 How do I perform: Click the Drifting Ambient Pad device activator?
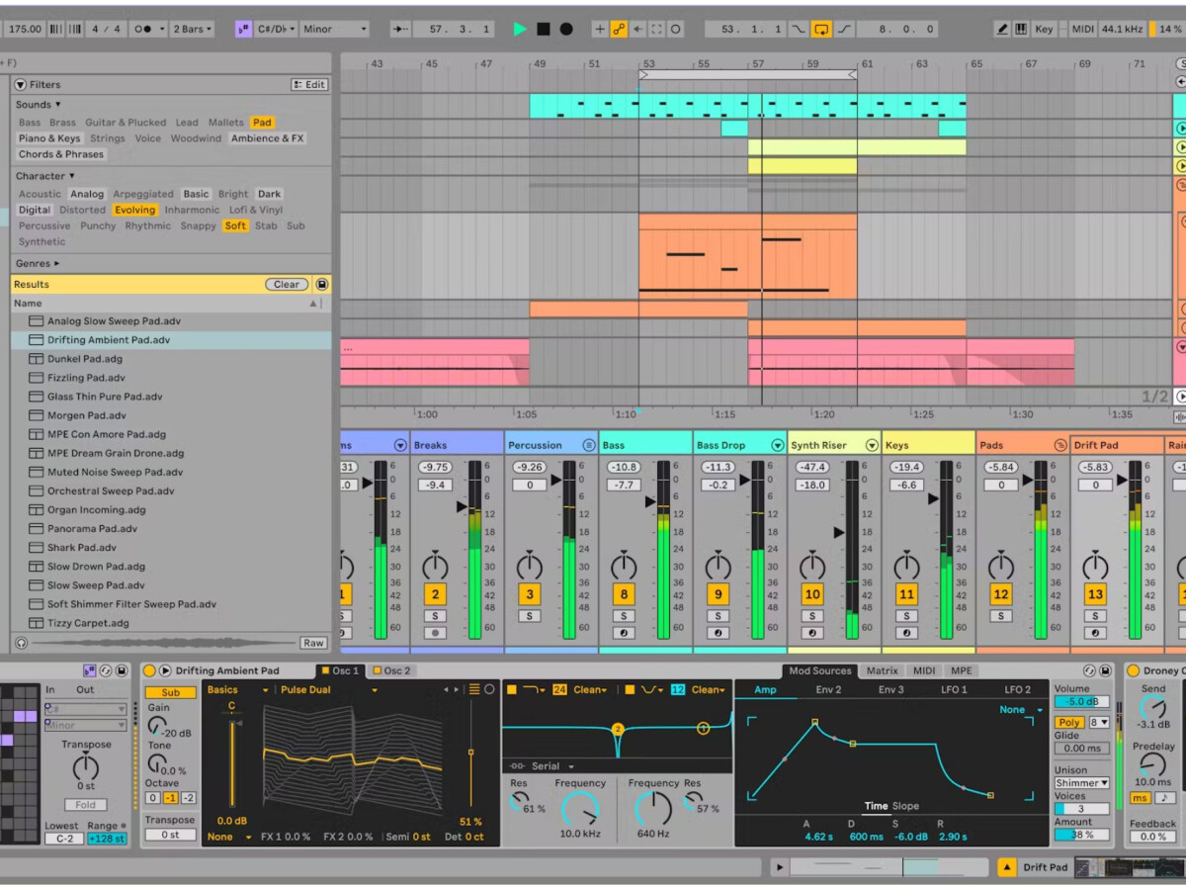coord(149,670)
